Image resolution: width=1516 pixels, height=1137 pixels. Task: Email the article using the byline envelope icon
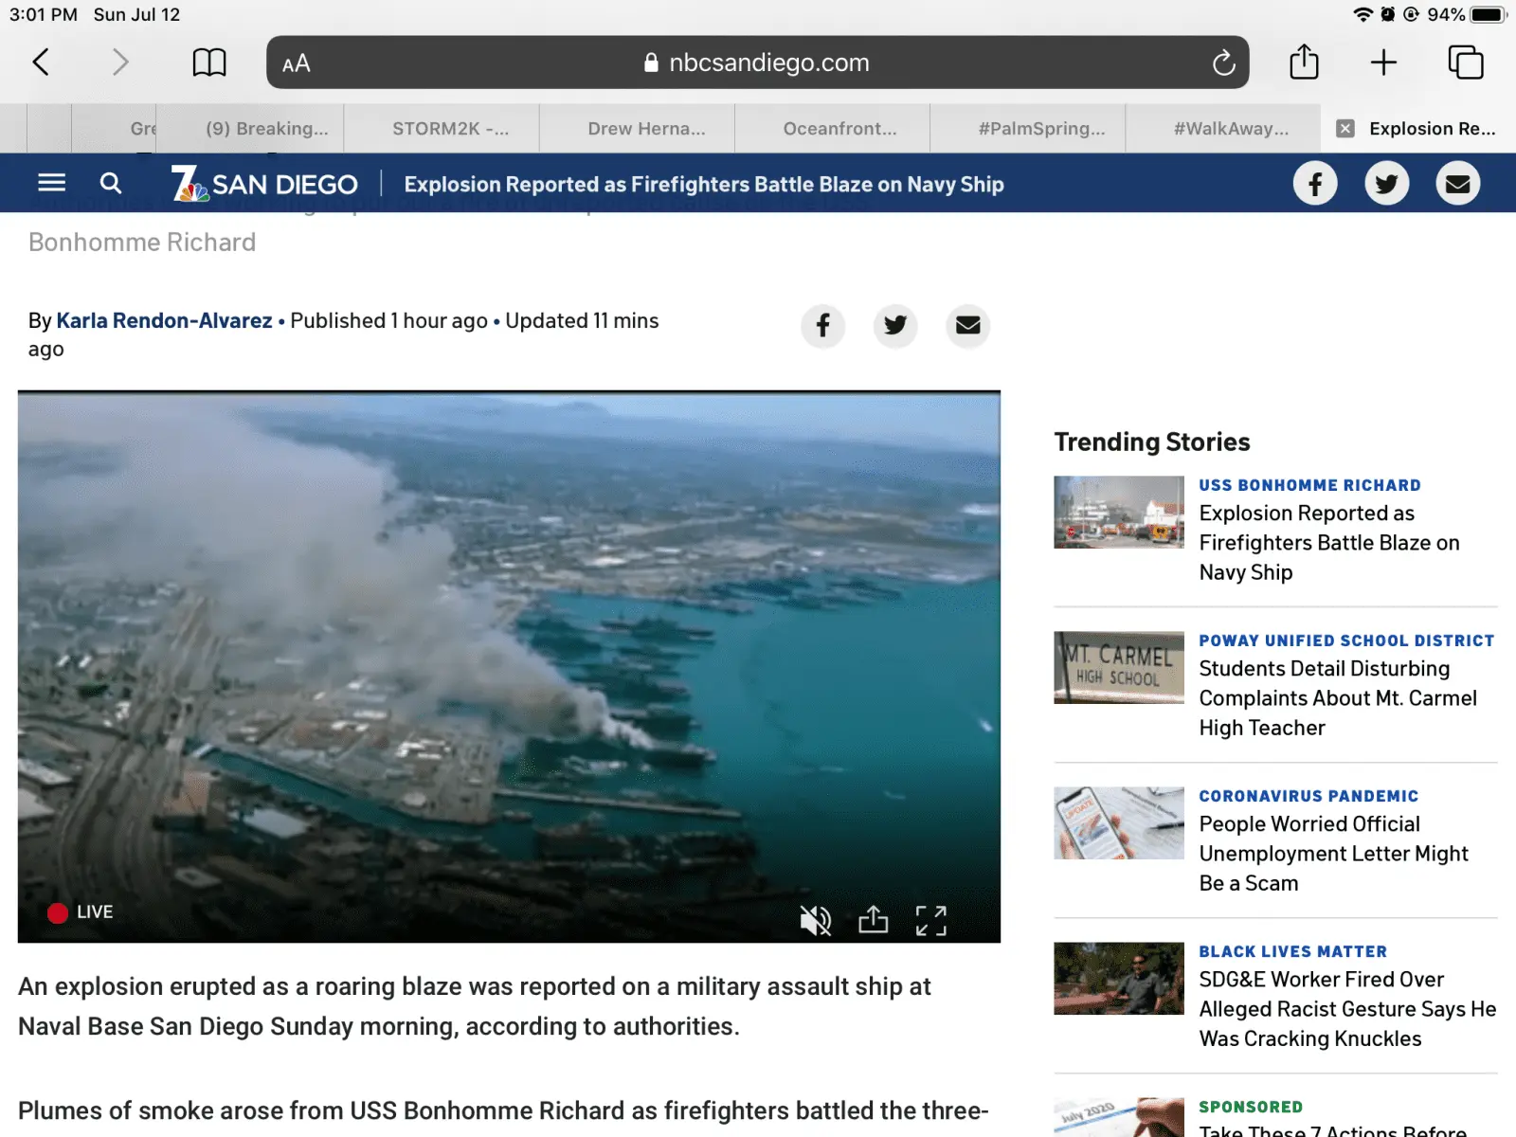(967, 326)
